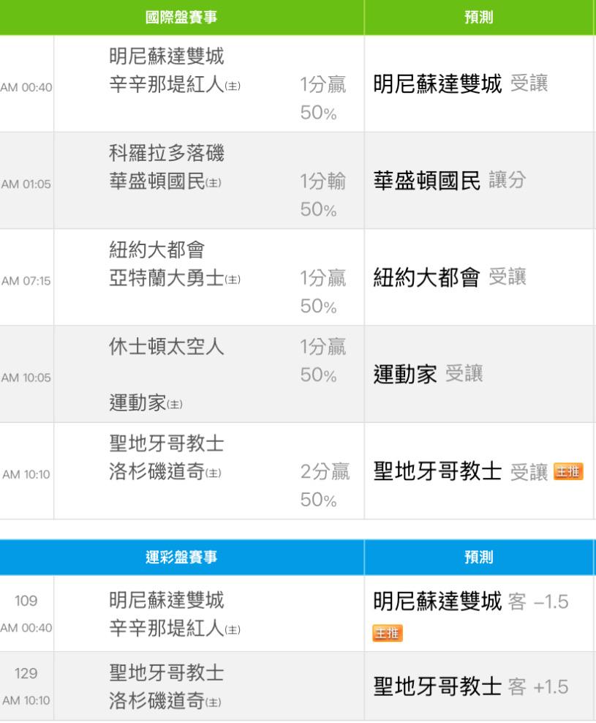The image size is (596, 723).
Task: Click 明尼蘇達雙城 team name in the AM 00:40 international row
Action: click(x=167, y=56)
